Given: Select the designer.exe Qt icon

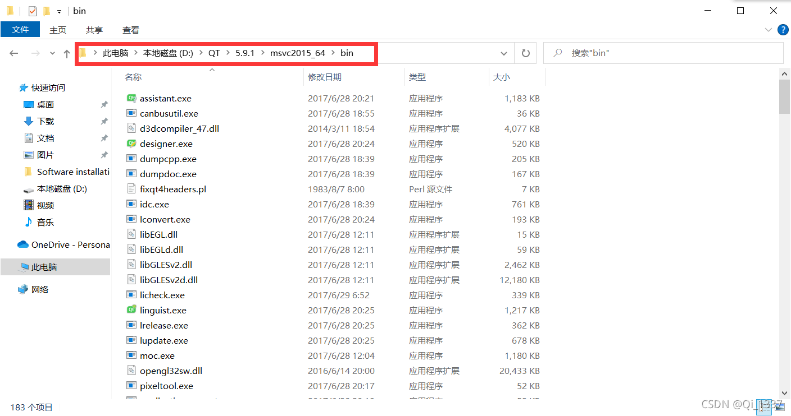Looking at the screenshot, I should pyautogui.click(x=131, y=144).
